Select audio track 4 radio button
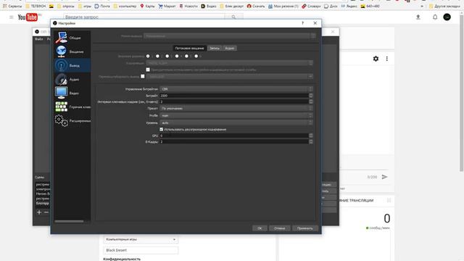Screen dimensions: 464x261 pyautogui.click(x=177, y=56)
